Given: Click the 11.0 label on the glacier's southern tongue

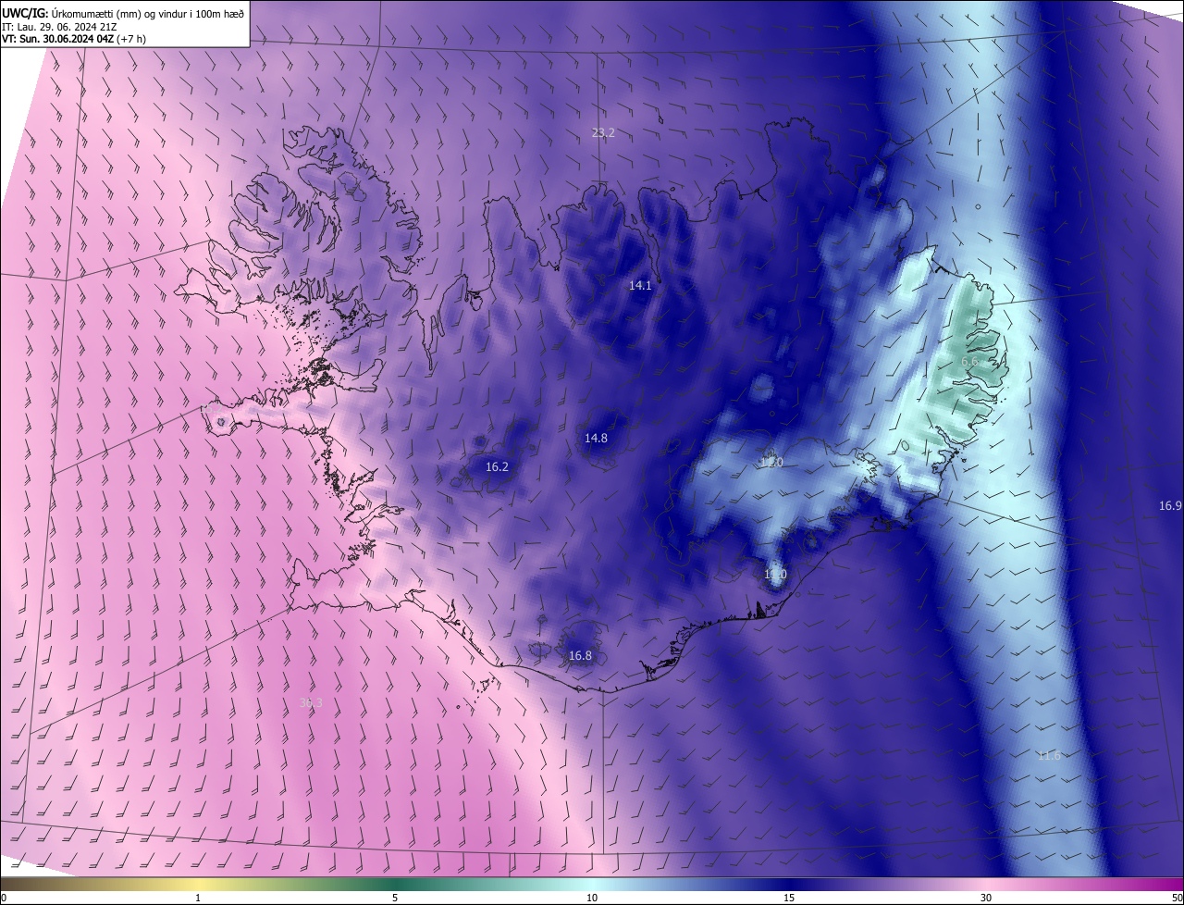Looking at the screenshot, I should click(x=775, y=575).
